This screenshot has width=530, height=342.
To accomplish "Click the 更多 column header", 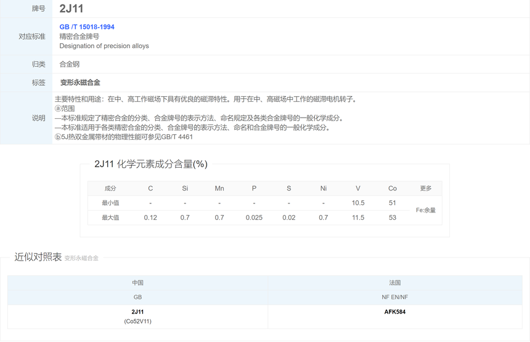I will click(426, 188).
